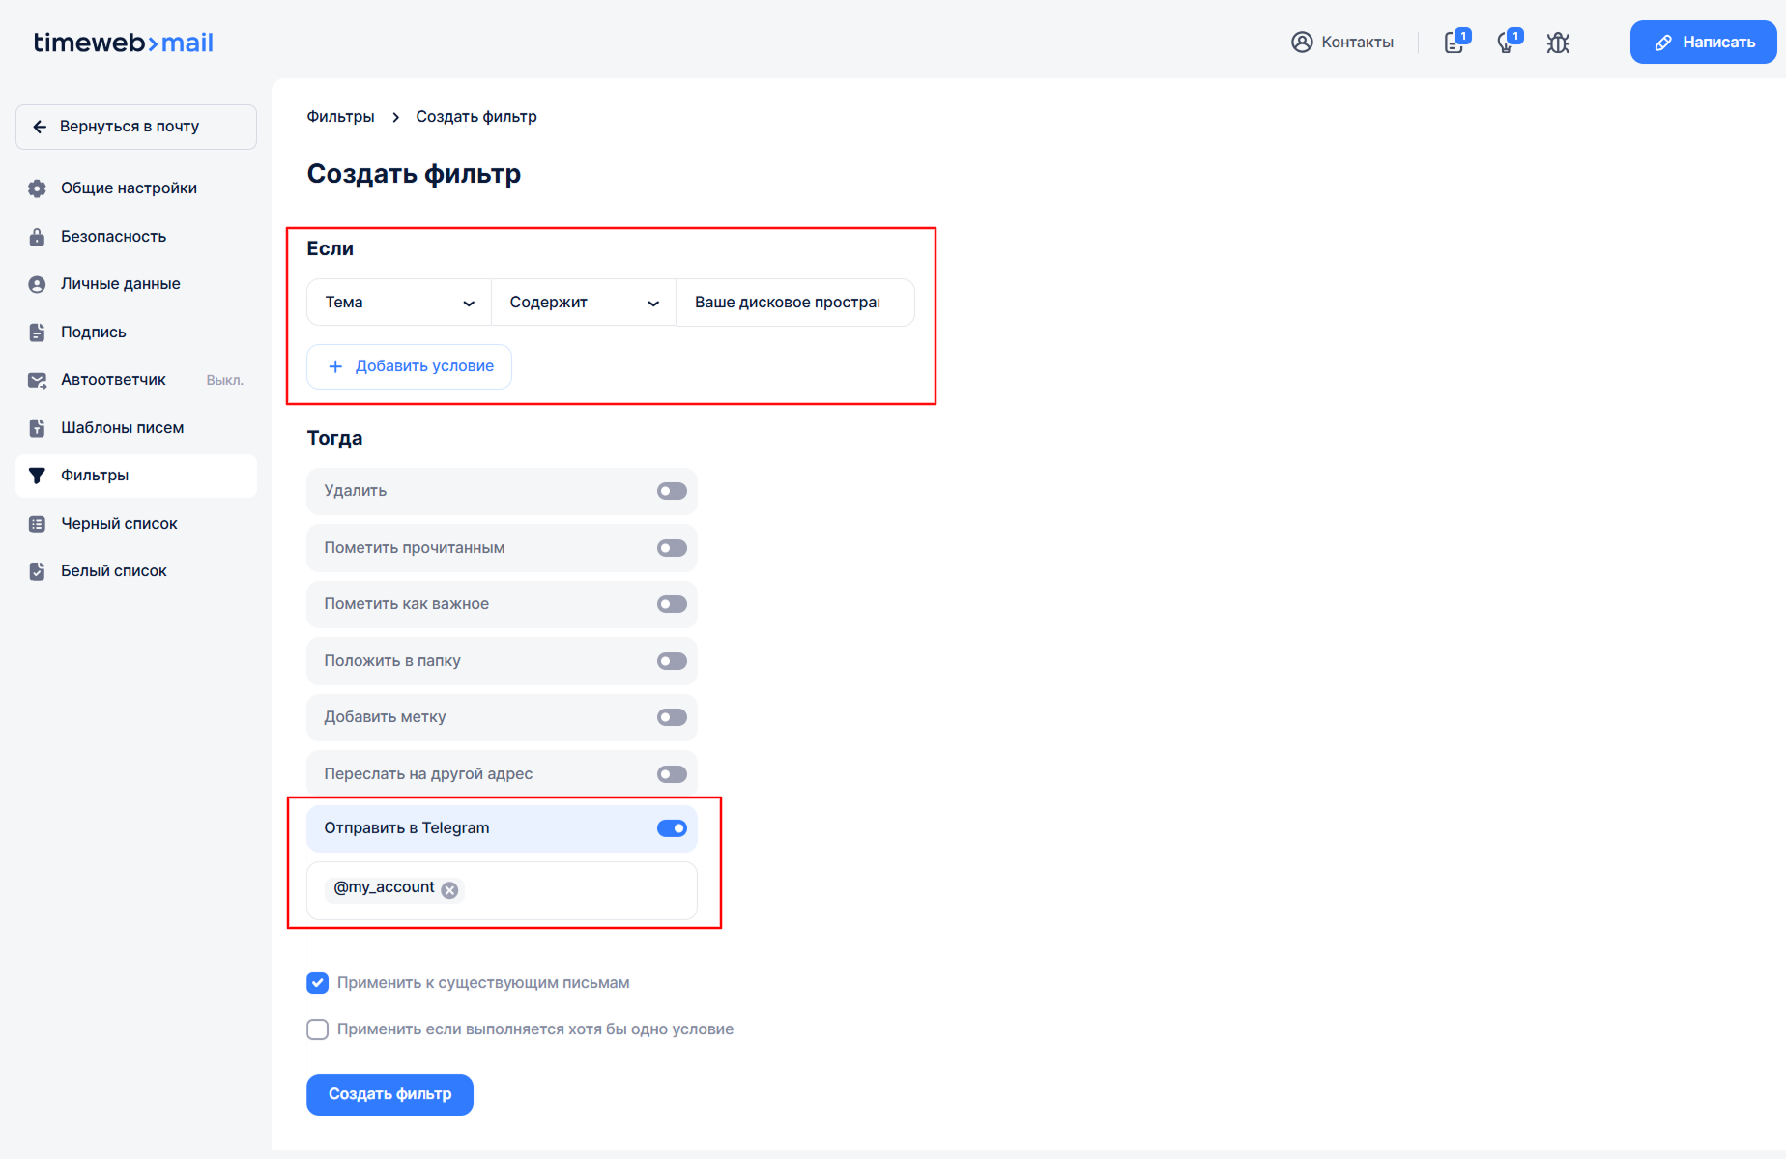Click the condition value text field

(x=794, y=303)
